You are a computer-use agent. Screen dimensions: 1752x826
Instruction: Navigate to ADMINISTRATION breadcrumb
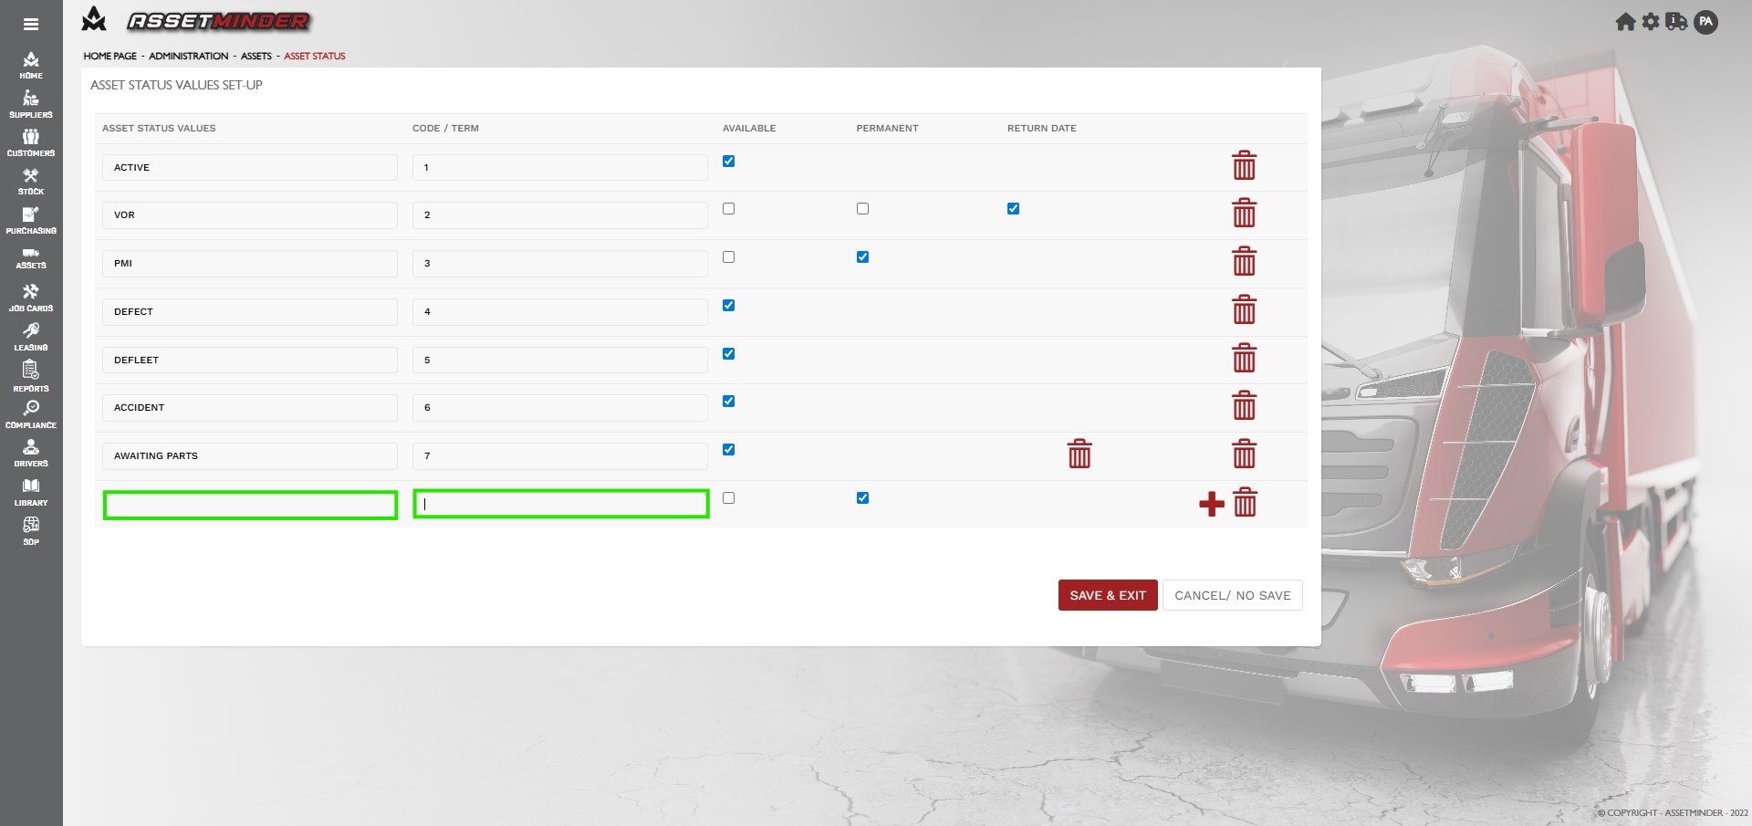[x=188, y=57]
